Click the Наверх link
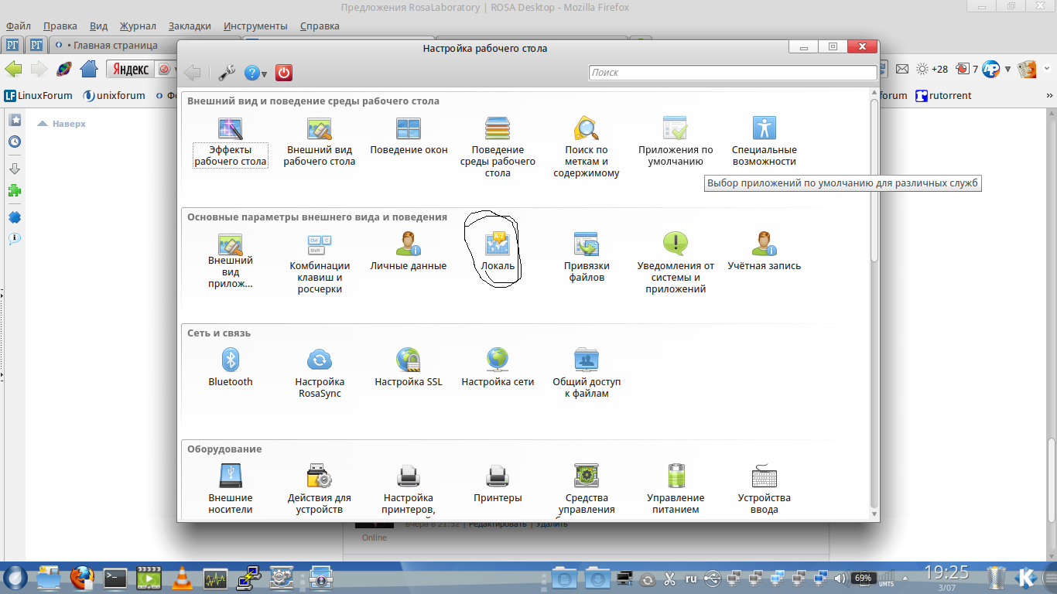This screenshot has width=1057, height=594. tap(68, 123)
